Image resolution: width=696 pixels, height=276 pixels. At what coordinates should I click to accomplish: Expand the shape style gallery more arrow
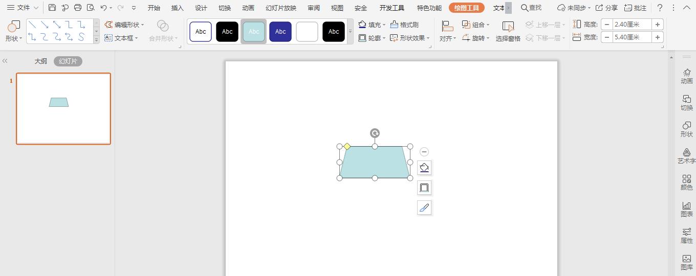pos(351,31)
